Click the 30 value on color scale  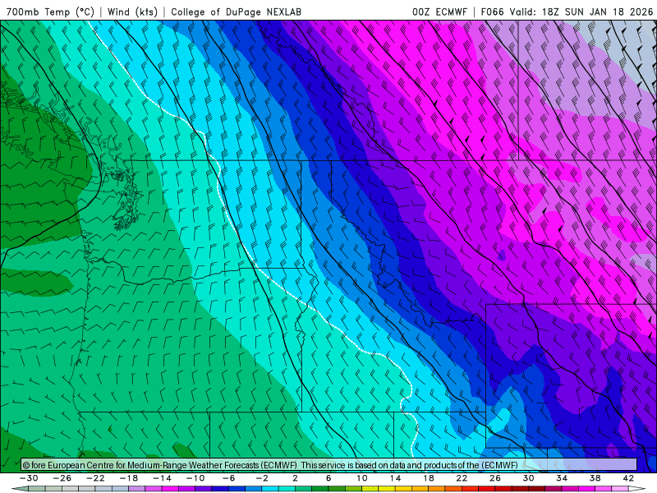[x=528, y=478]
